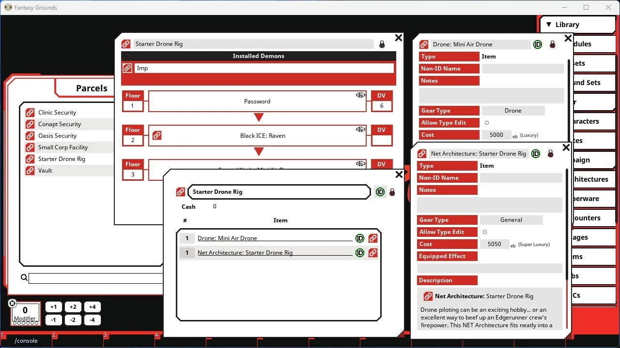
Task: Click the die icon on Password floor
Action: [360, 95]
